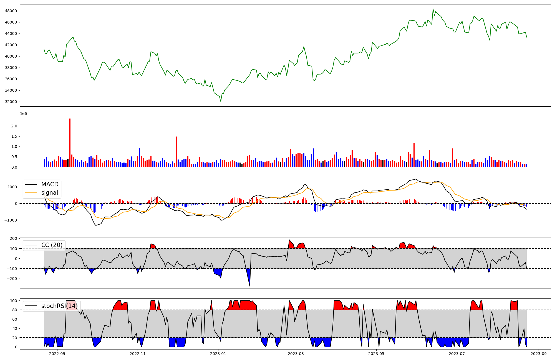555x360 pixels.
Task: Click the 2023-09 x-axis date label
Action: pyautogui.click(x=539, y=354)
